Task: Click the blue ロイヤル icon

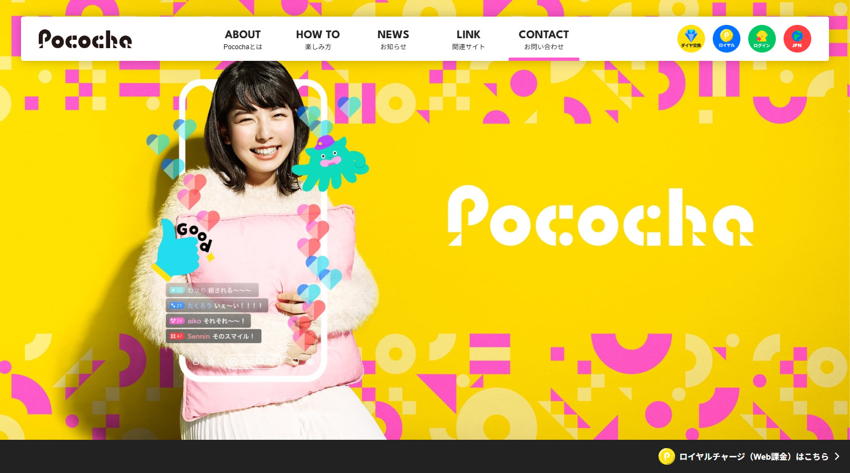Action: click(x=727, y=39)
